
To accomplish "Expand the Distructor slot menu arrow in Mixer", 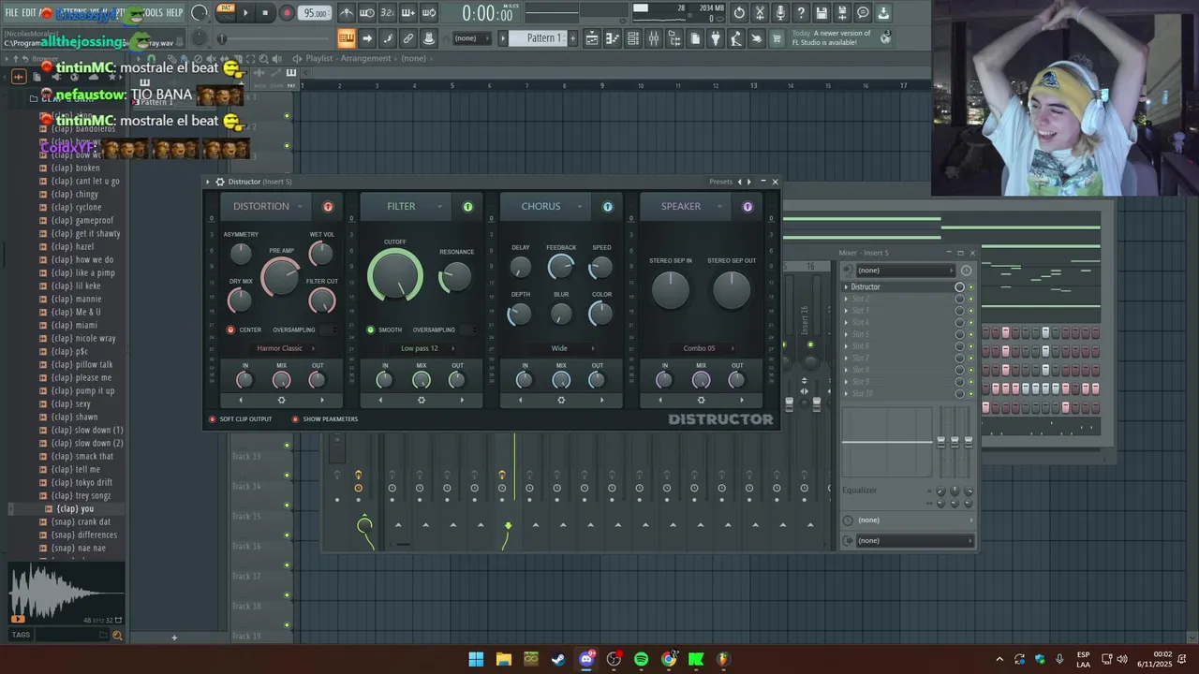I will tap(846, 287).
